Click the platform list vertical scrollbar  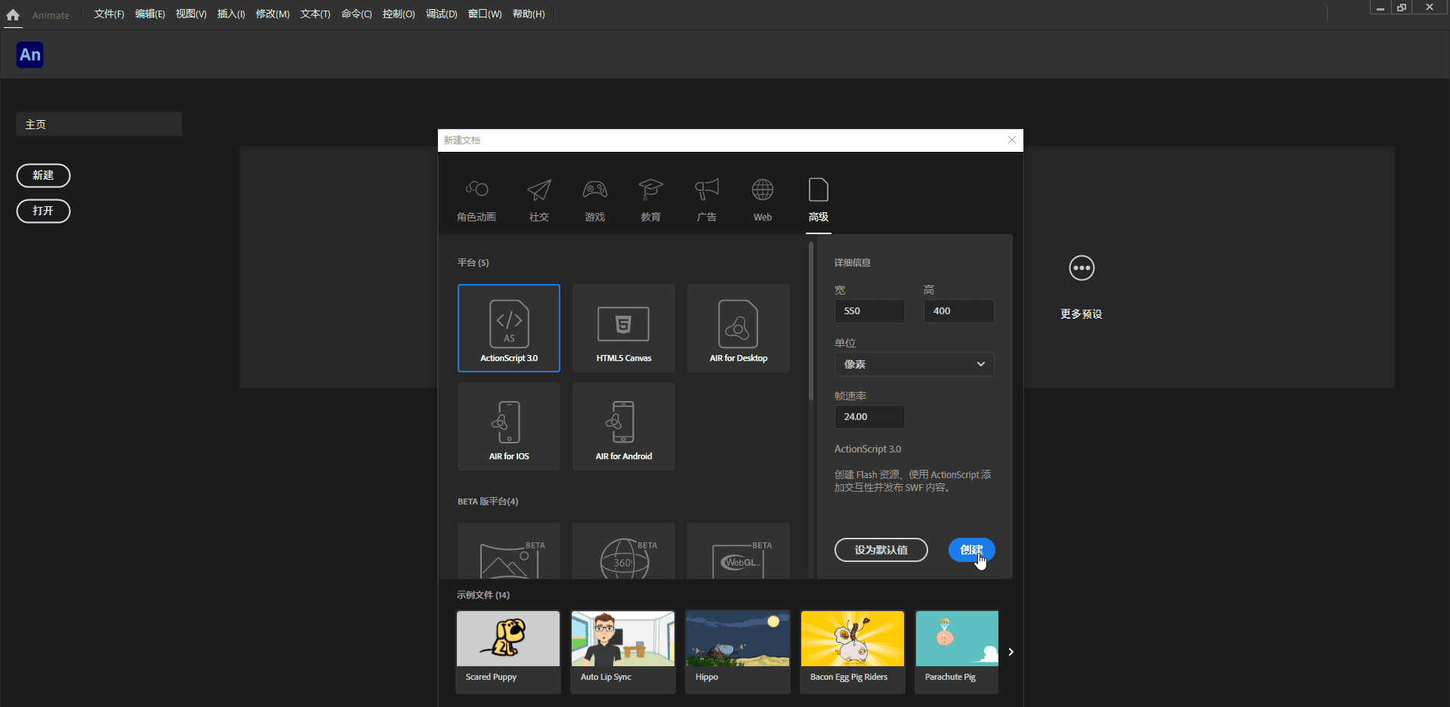point(811,321)
